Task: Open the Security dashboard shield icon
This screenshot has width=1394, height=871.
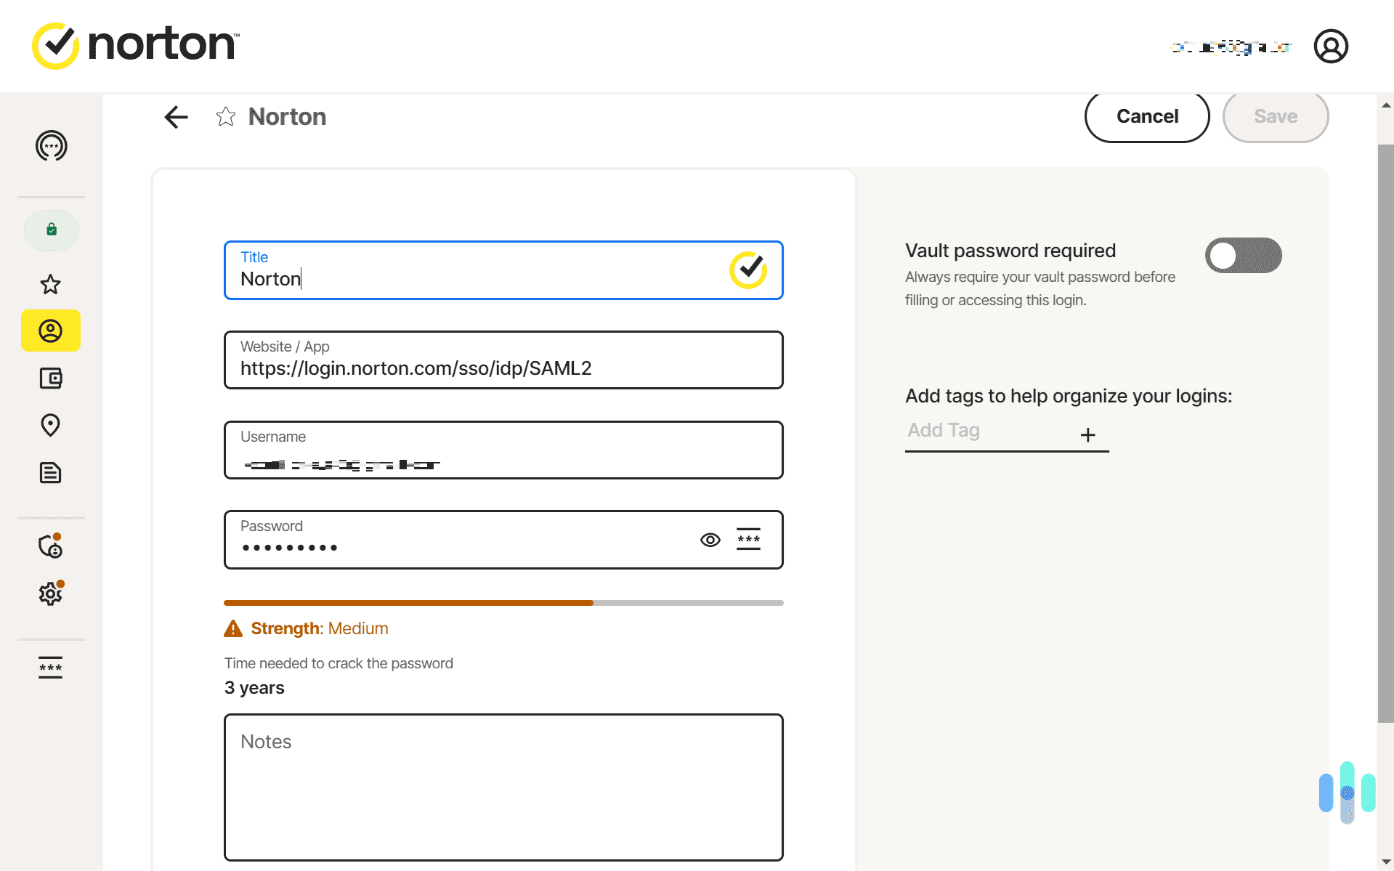Action: 51,546
